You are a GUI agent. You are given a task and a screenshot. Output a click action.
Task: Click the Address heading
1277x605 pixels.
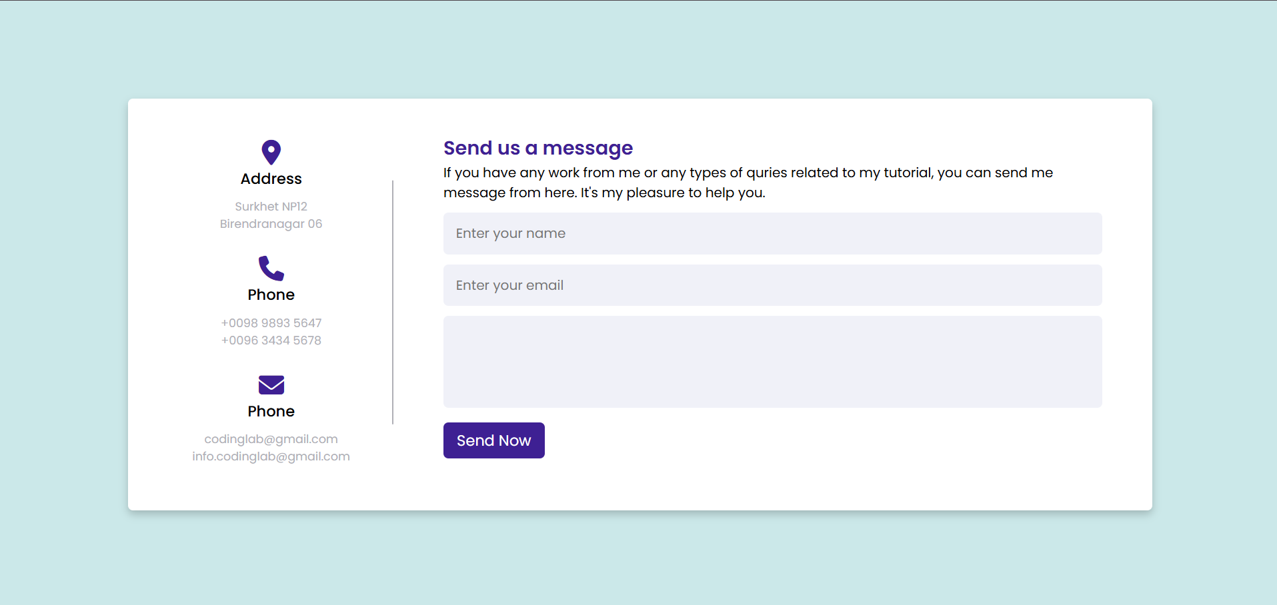click(x=271, y=179)
